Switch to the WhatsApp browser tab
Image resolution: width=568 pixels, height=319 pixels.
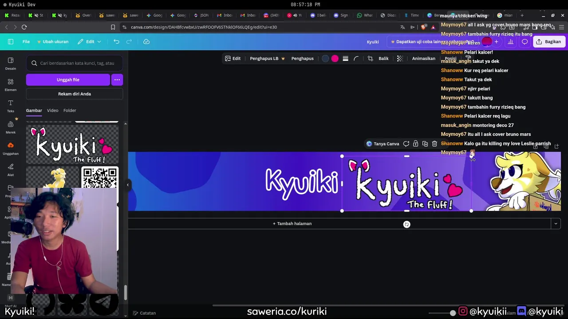coord(365,15)
